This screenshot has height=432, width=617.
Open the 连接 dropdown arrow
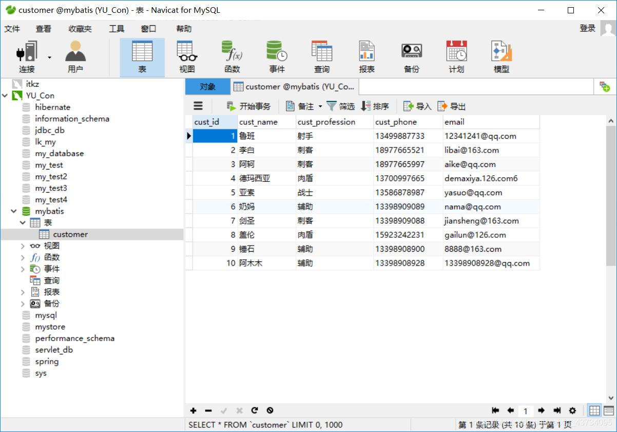pyautogui.click(x=50, y=57)
